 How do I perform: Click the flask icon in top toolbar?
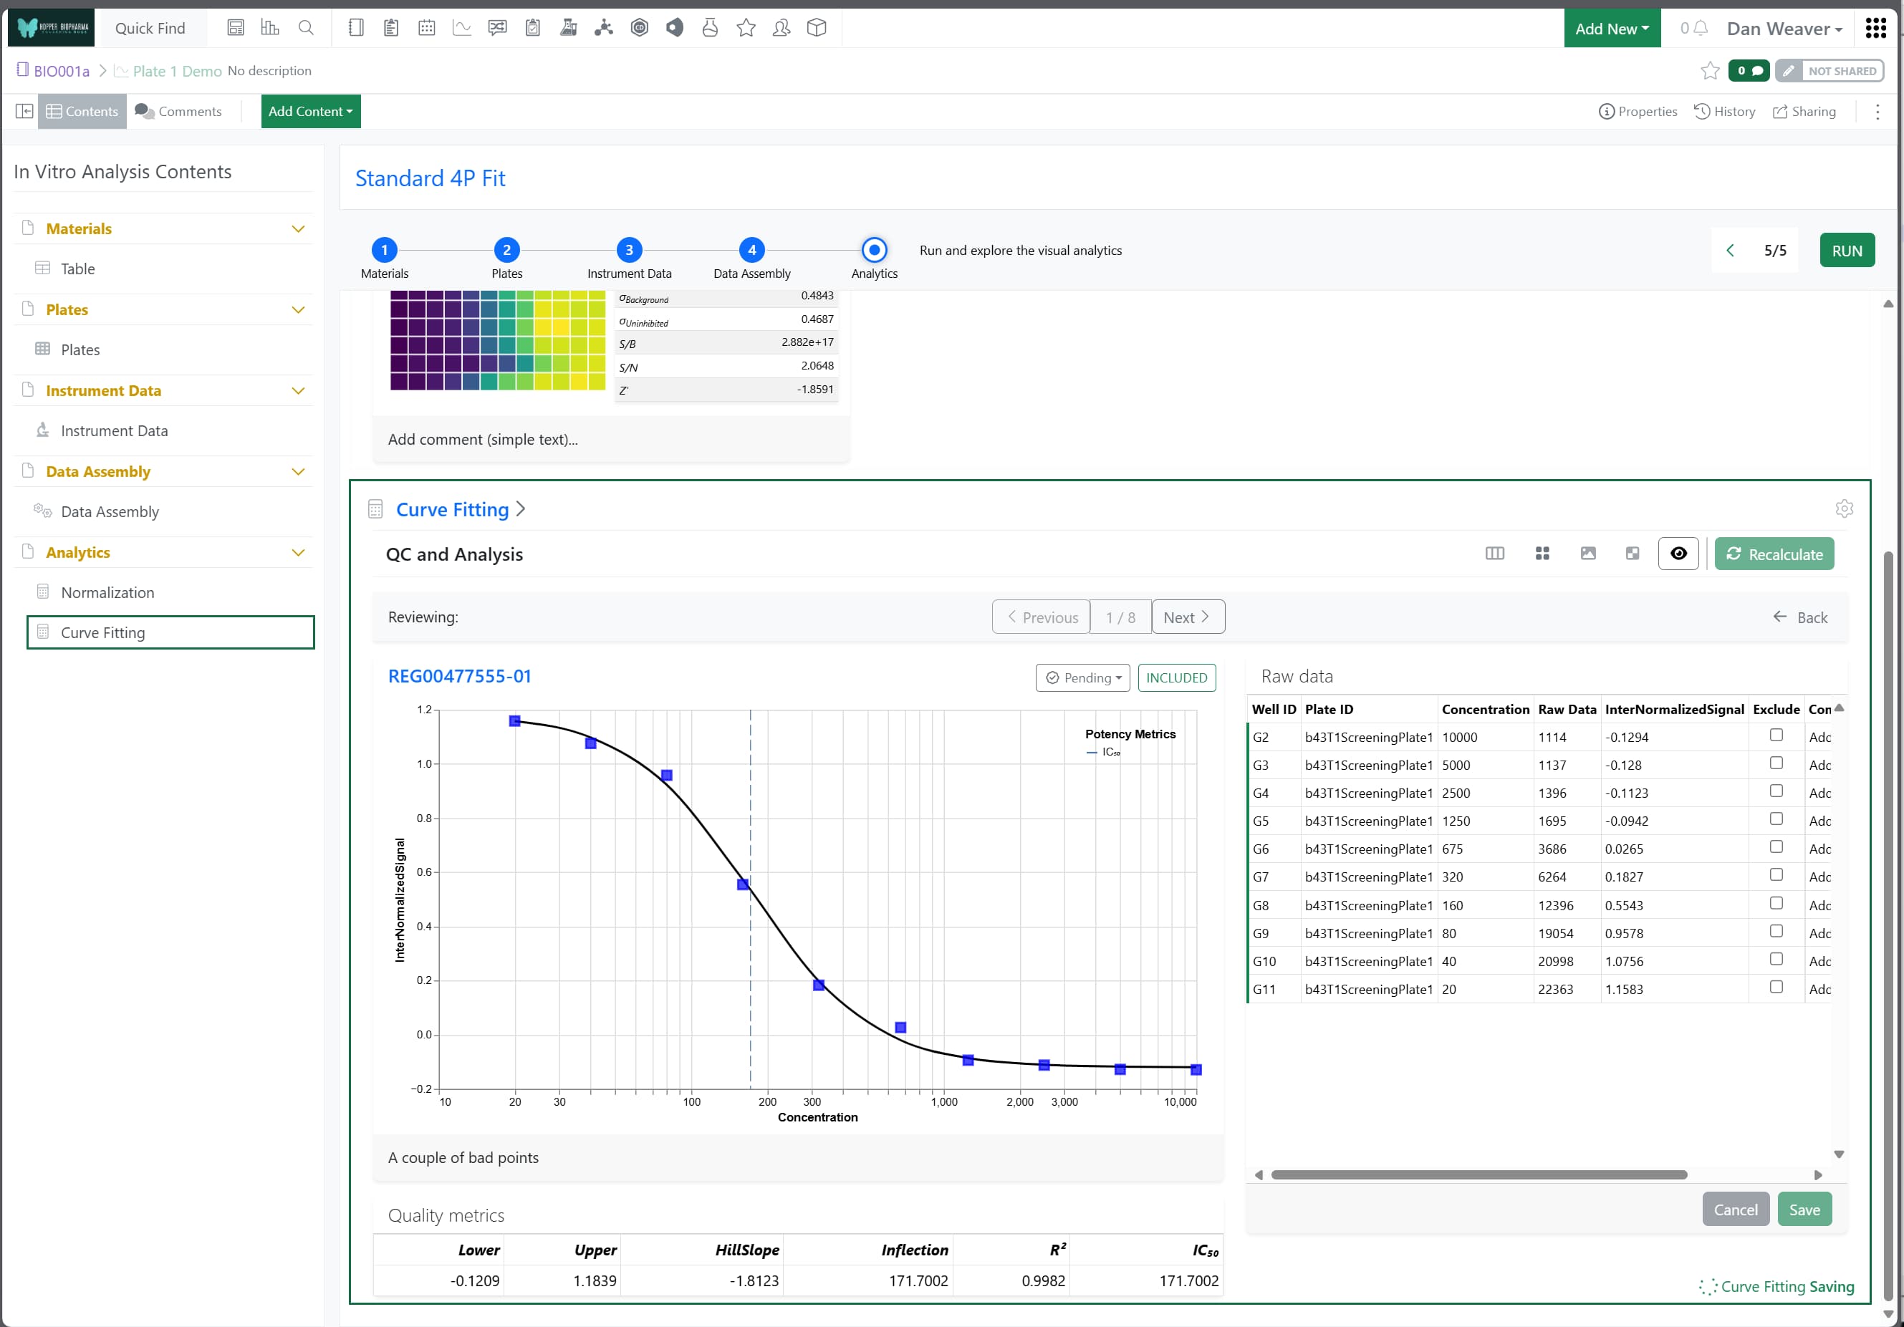pos(710,28)
